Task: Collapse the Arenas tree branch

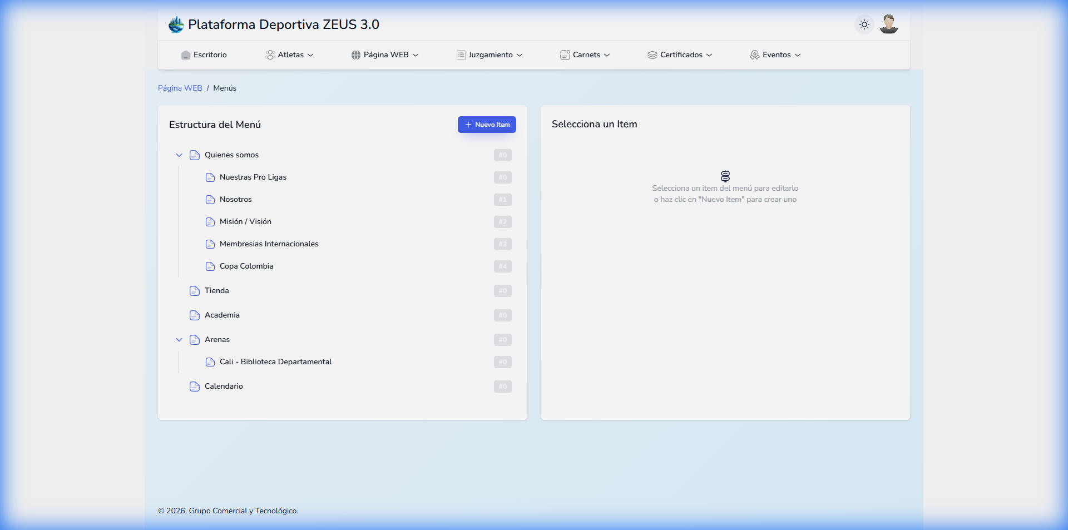Action: [x=179, y=340]
